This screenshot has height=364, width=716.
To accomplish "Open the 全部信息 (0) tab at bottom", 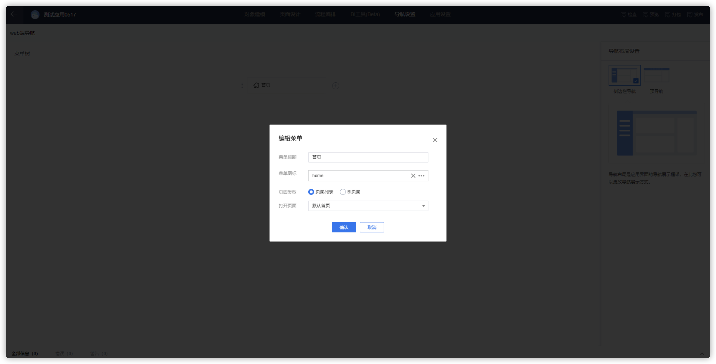I will click(25, 353).
